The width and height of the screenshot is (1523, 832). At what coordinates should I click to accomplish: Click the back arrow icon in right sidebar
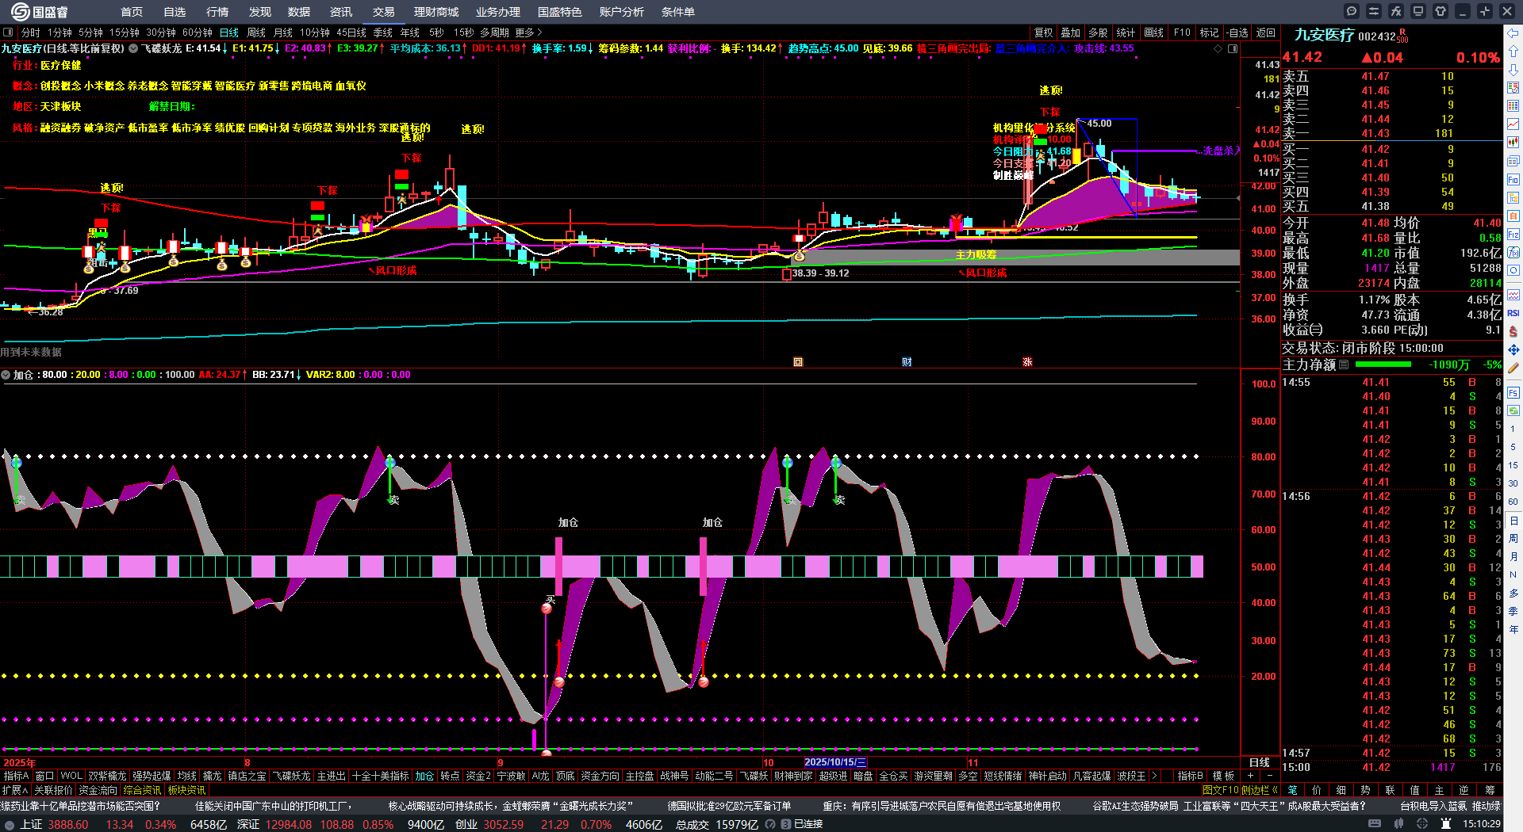1513,33
